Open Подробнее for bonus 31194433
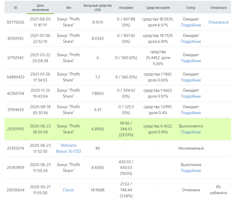 [191, 113]
